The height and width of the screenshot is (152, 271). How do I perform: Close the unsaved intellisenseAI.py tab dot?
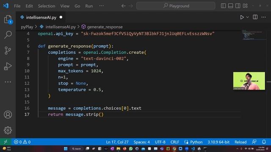click(x=61, y=17)
